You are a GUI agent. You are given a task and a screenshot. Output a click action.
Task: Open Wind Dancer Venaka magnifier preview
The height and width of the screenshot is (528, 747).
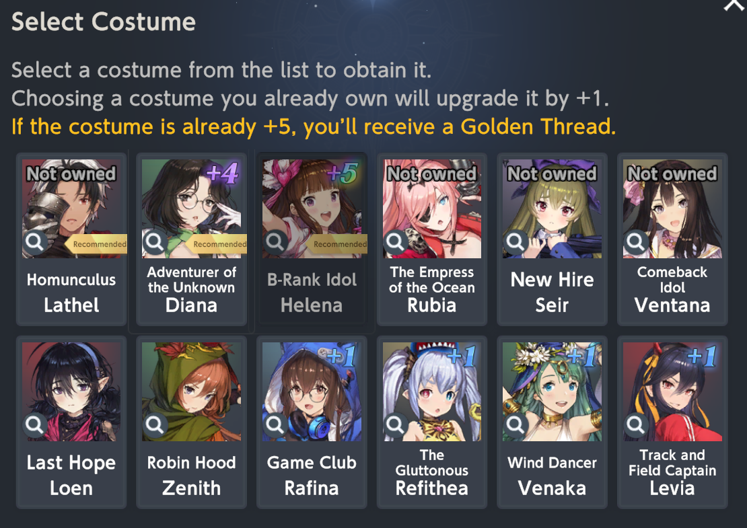[515, 424]
